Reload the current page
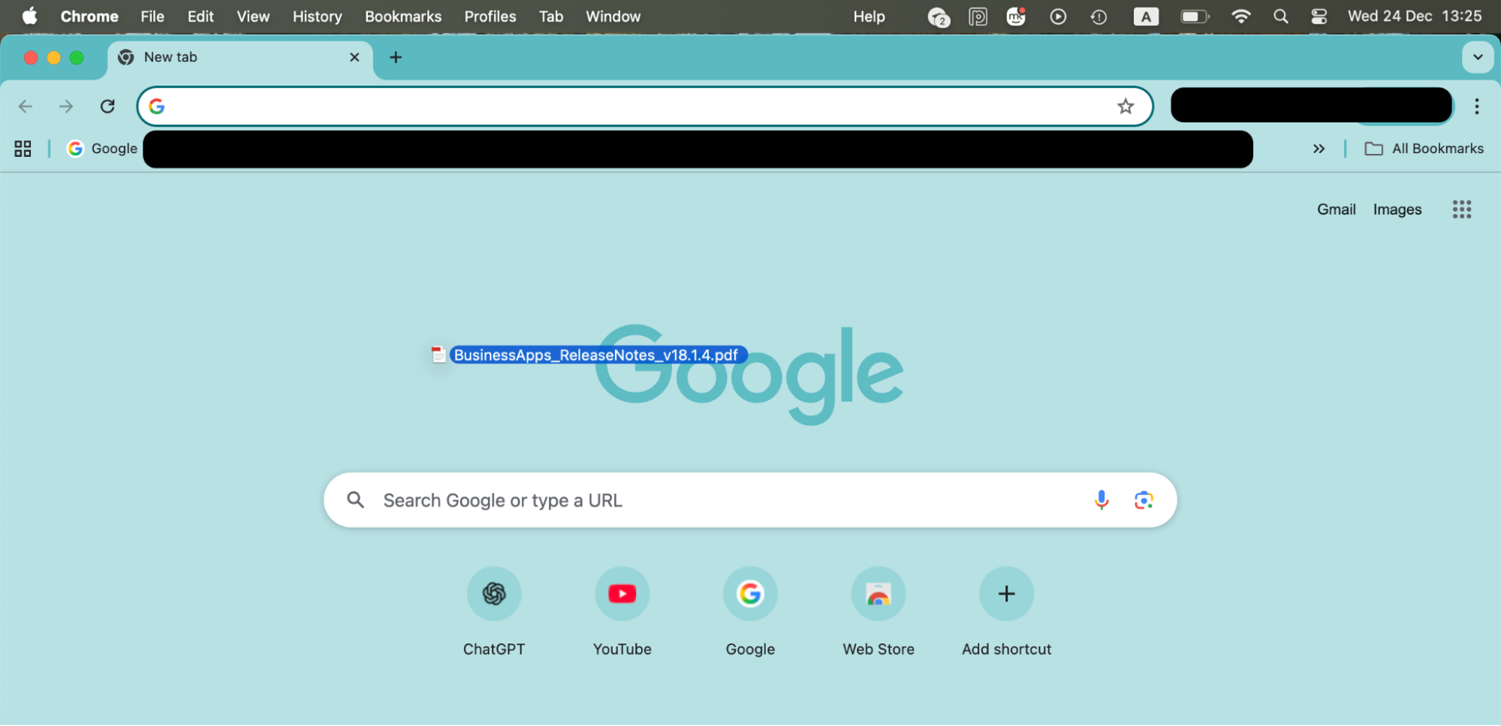This screenshot has width=1501, height=726. click(107, 106)
